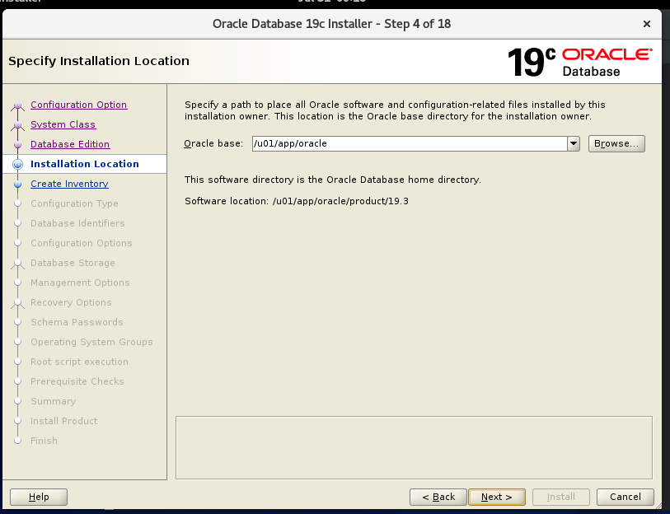Click the Operating System Groups step label
Screen dimensions: 670x514
tap(91, 342)
